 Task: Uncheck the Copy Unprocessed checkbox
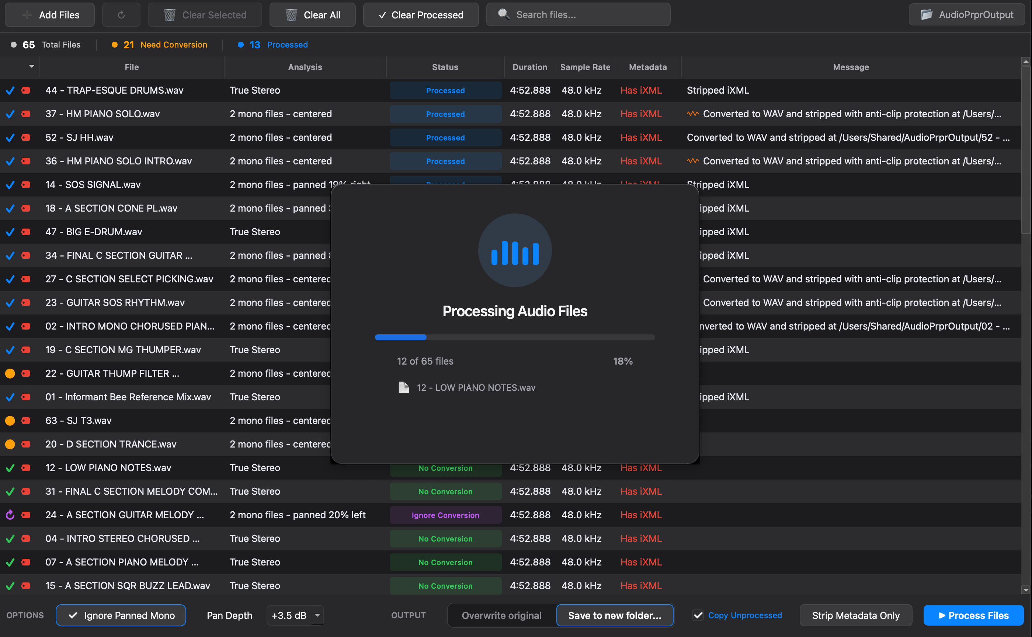[x=698, y=615]
